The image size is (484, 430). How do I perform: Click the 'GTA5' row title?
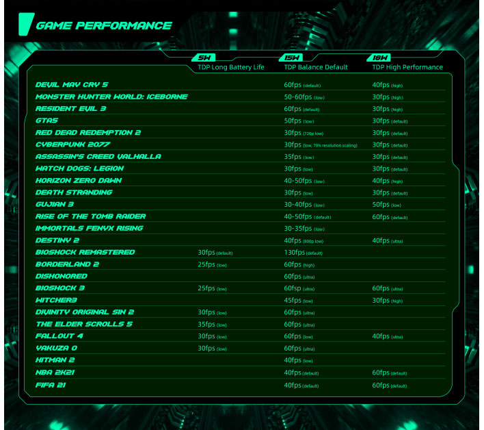(46, 121)
